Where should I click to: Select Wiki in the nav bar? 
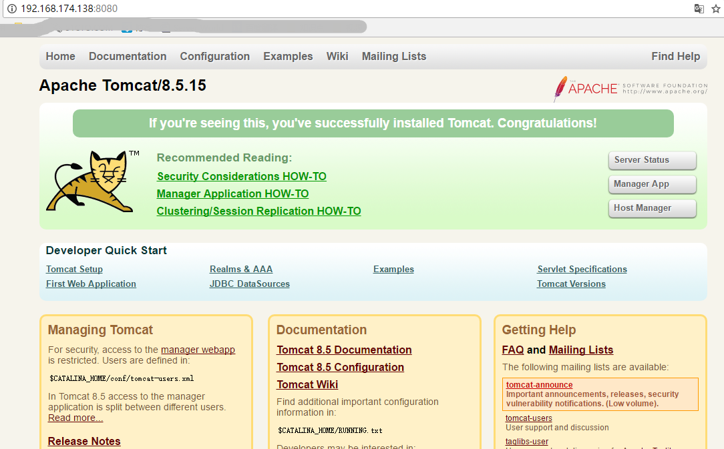(337, 56)
